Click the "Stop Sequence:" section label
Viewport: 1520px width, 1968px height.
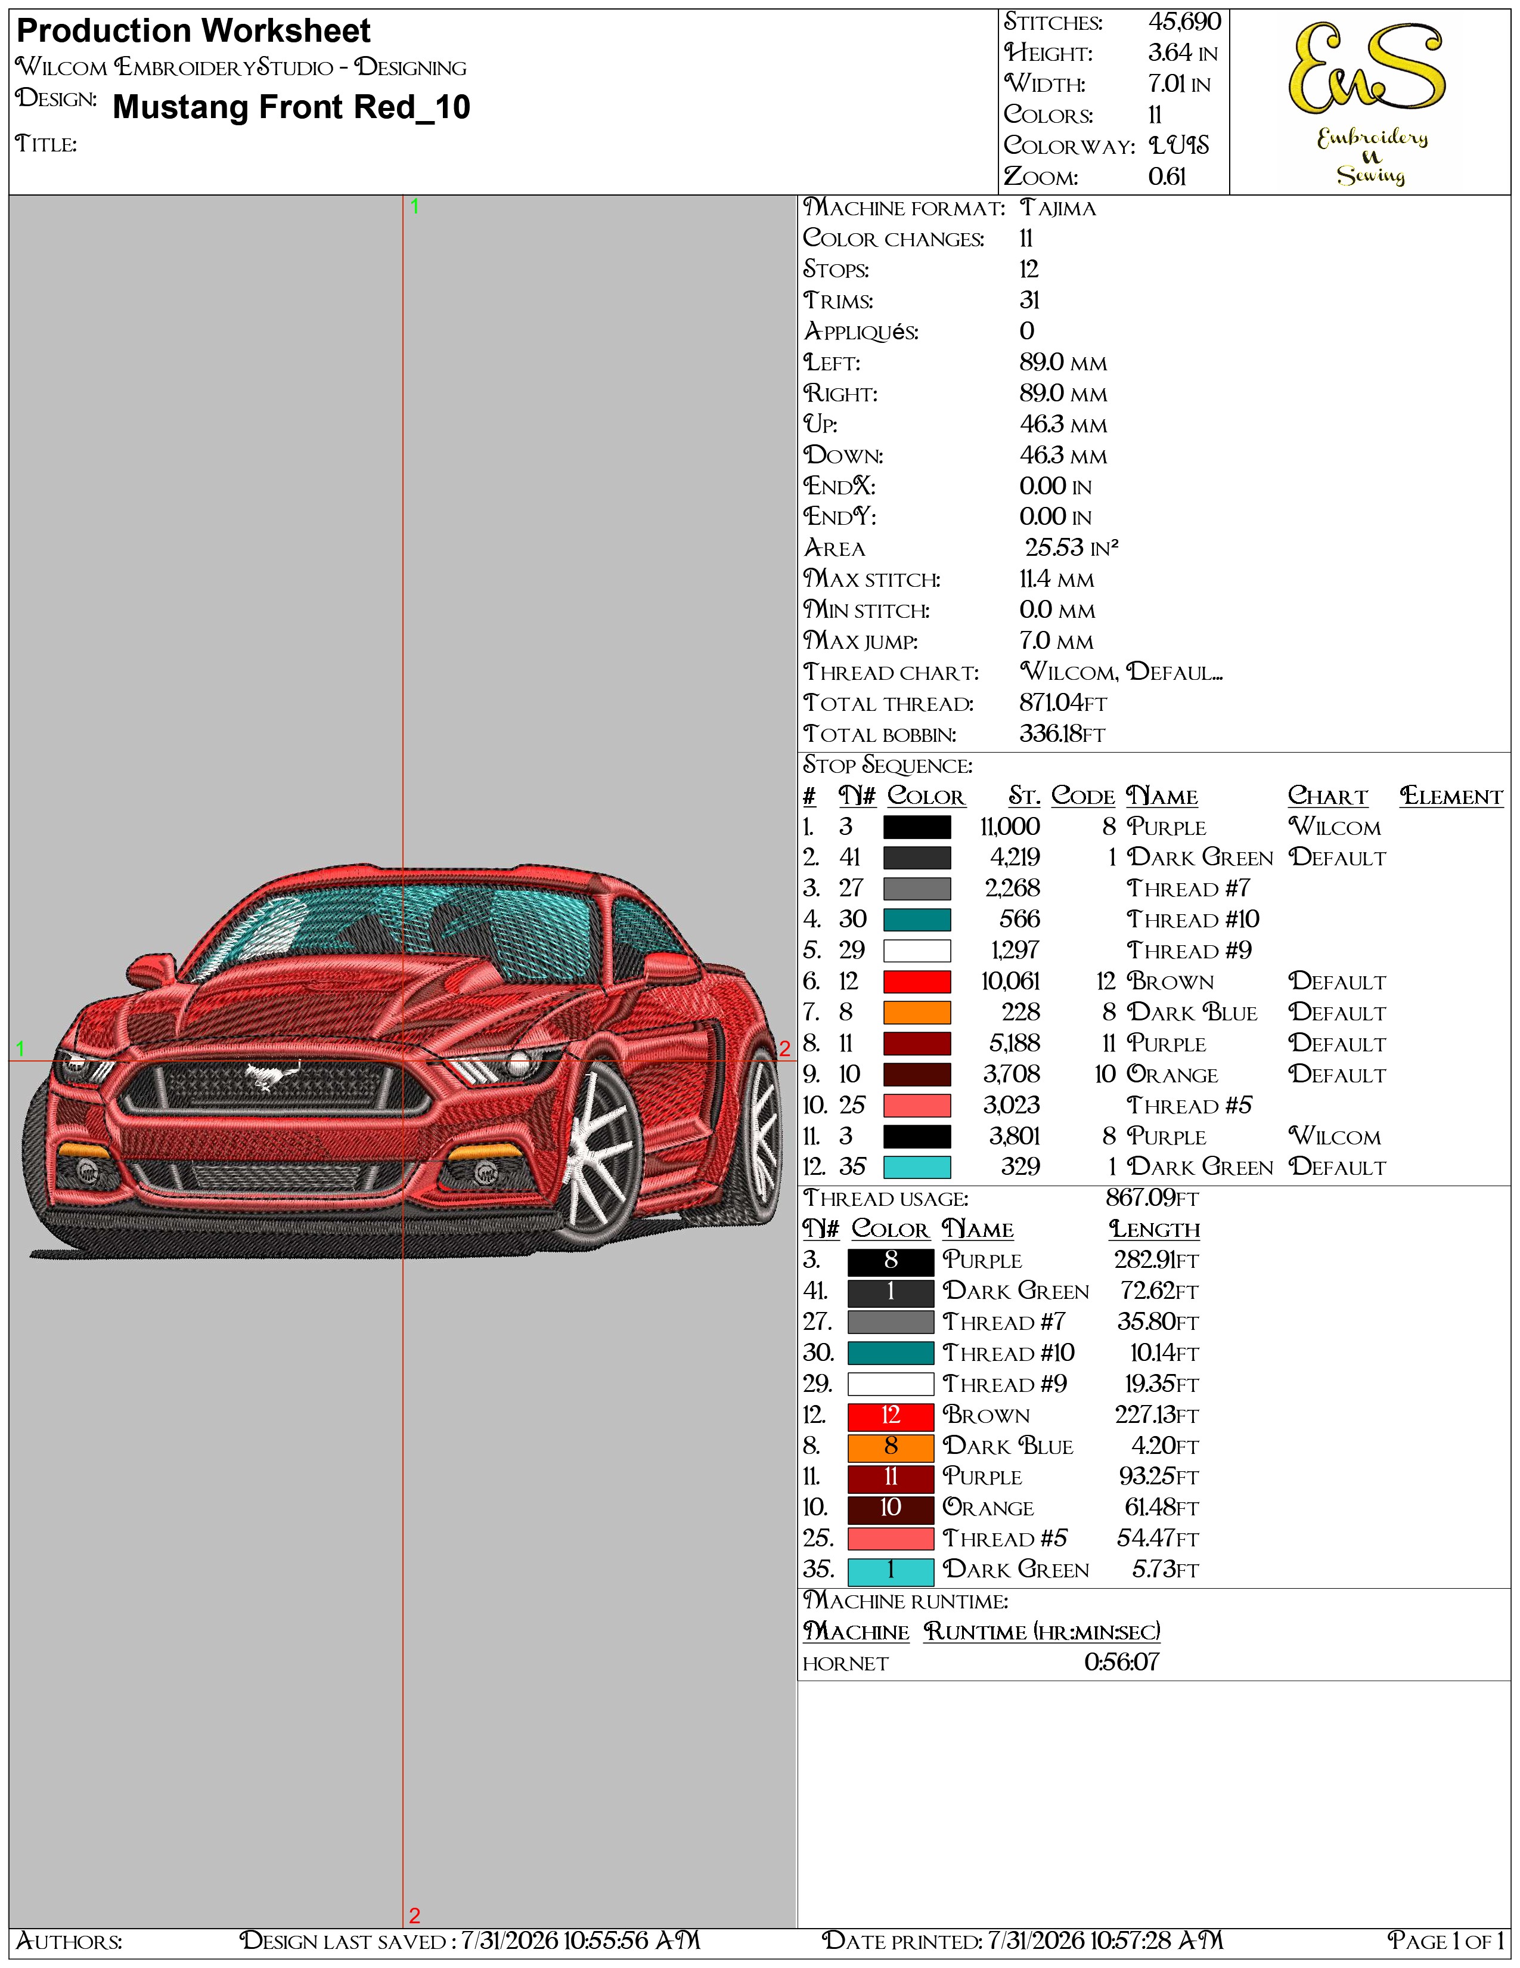click(888, 765)
